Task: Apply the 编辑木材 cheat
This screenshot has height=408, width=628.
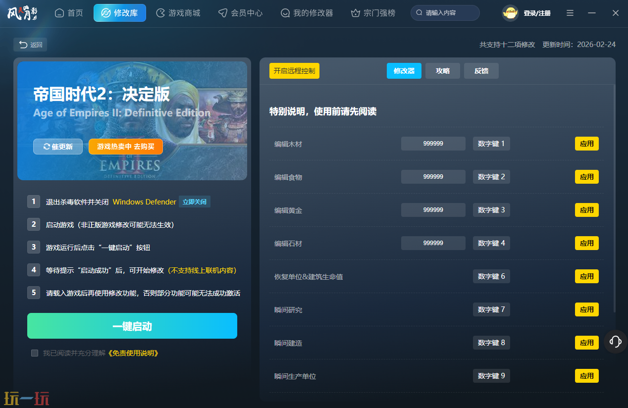Action: point(587,144)
